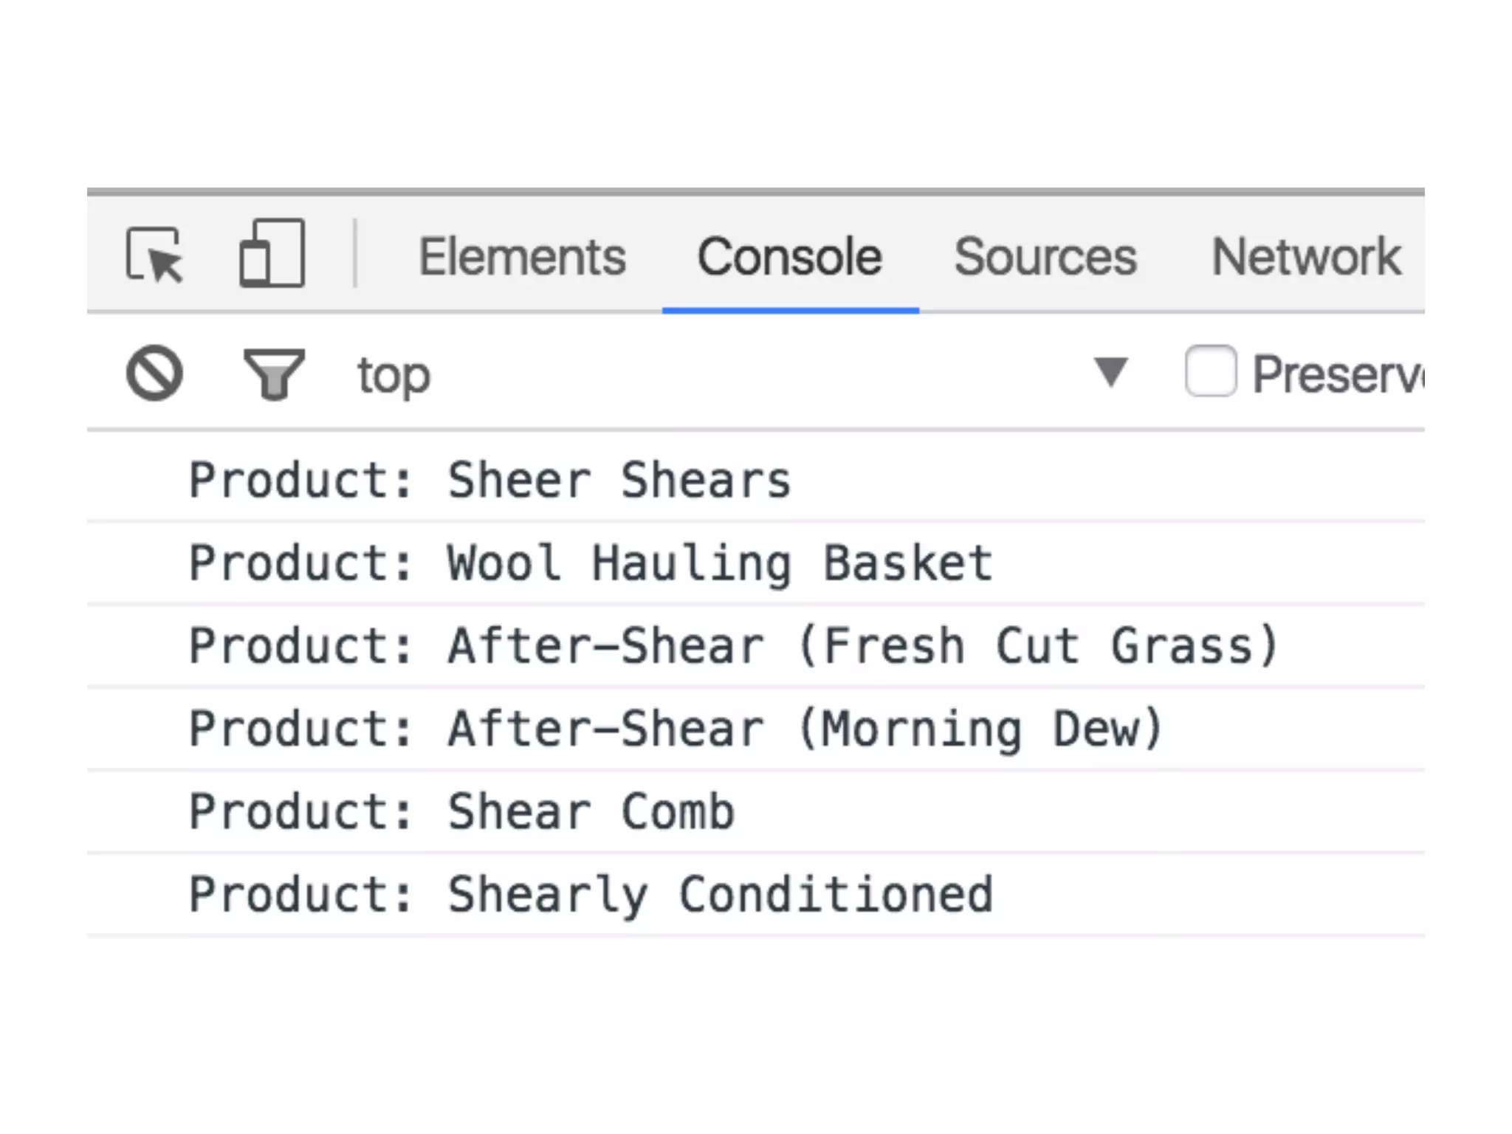Select the 'After-Shear (Fresh Cut Grass)' message

(732, 646)
